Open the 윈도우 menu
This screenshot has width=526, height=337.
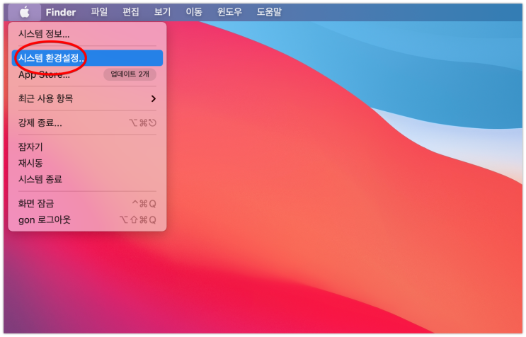(x=229, y=12)
